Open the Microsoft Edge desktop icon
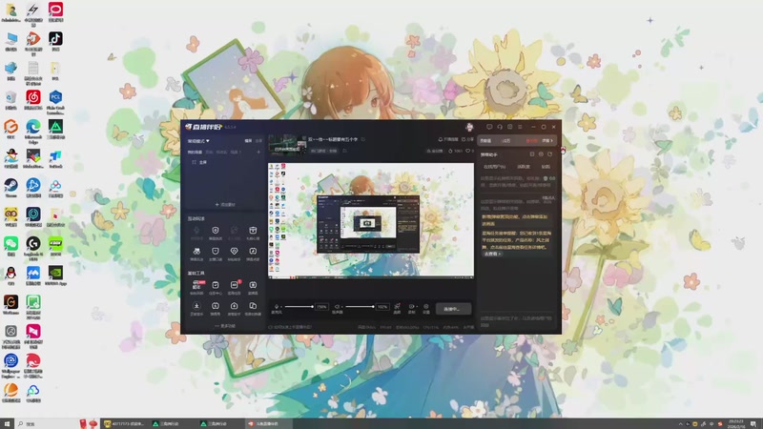 tap(33, 132)
